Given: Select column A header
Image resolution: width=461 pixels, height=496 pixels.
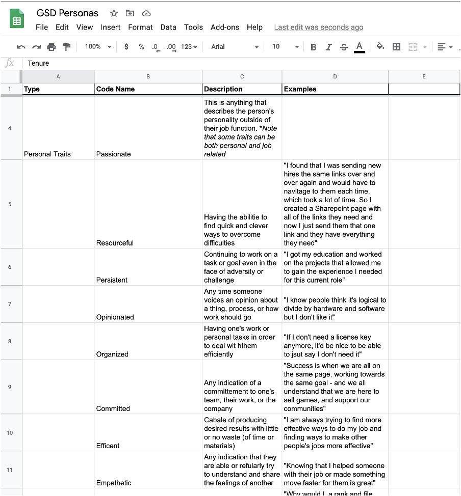Looking at the screenshot, I should point(58,76).
